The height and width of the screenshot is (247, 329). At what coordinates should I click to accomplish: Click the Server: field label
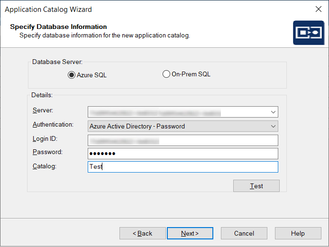pyautogui.click(x=43, y=110)
